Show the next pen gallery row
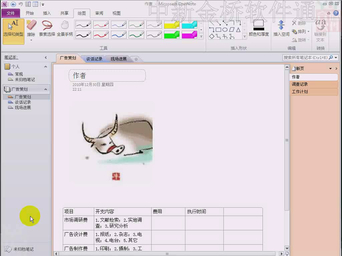Screen dimensions: 342x256 (x=201, y=30)
